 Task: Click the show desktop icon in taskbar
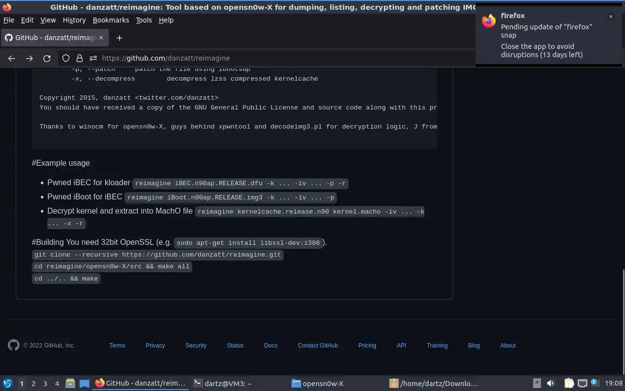[84, 384]
